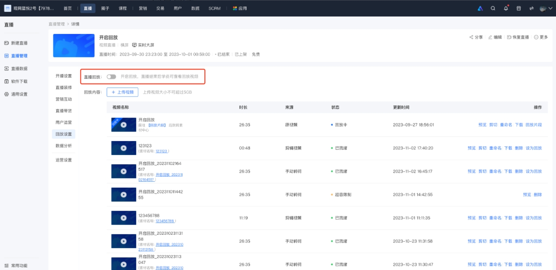
Task: Play the 123123 video thumbnail
Action: click(123, 148)
